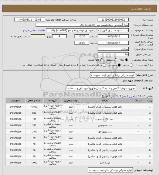Go to the بعد page link
This screenshot has height=175, width=159.
[x=124, y=96]
